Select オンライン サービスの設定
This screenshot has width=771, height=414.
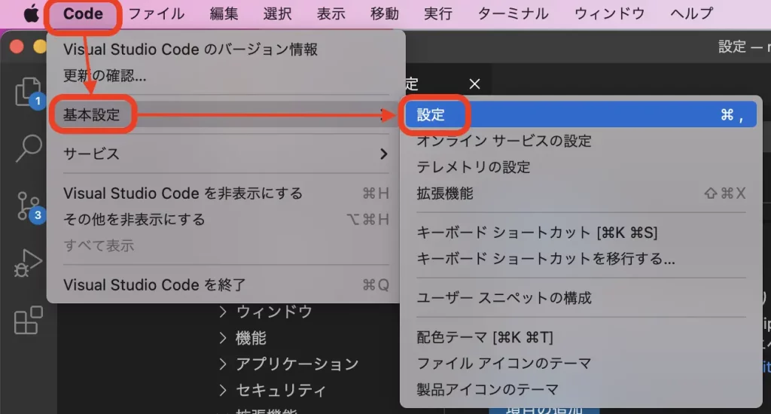pyautogui.click(x=581, y=141)
